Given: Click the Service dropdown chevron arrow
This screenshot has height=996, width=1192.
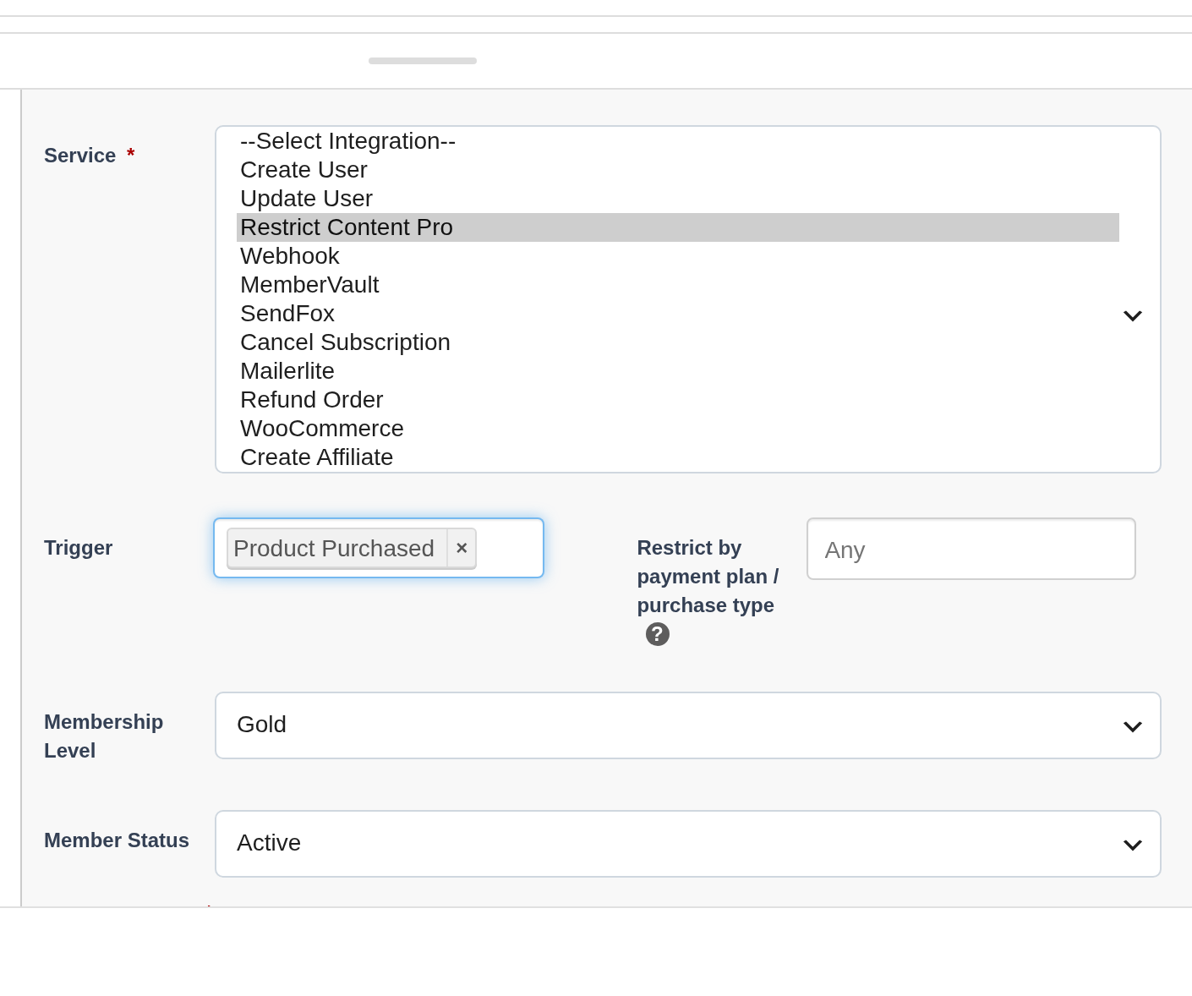Looking at the screenshot, I should [1133, 315].
